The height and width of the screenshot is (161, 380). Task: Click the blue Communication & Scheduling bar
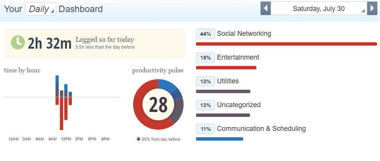(219, 139)
